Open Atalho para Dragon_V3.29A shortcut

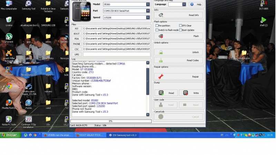pyautogui.click(x=29, y=89)
